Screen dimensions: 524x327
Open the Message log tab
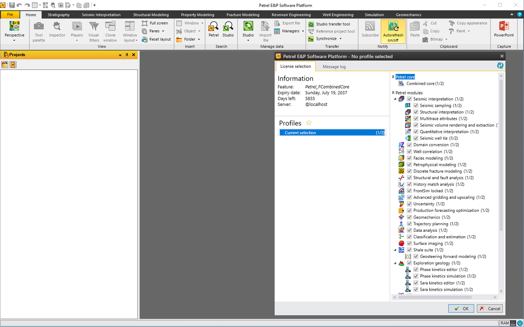point(334,67)
